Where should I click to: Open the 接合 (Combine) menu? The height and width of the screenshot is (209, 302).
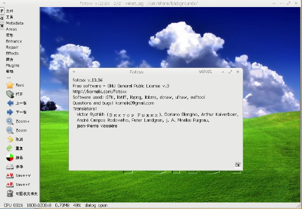(10, 59)
